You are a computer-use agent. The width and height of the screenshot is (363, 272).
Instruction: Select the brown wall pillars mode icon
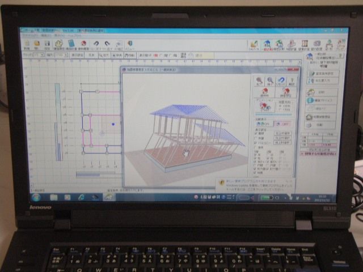pyautogui.click(x=304, y=45)
